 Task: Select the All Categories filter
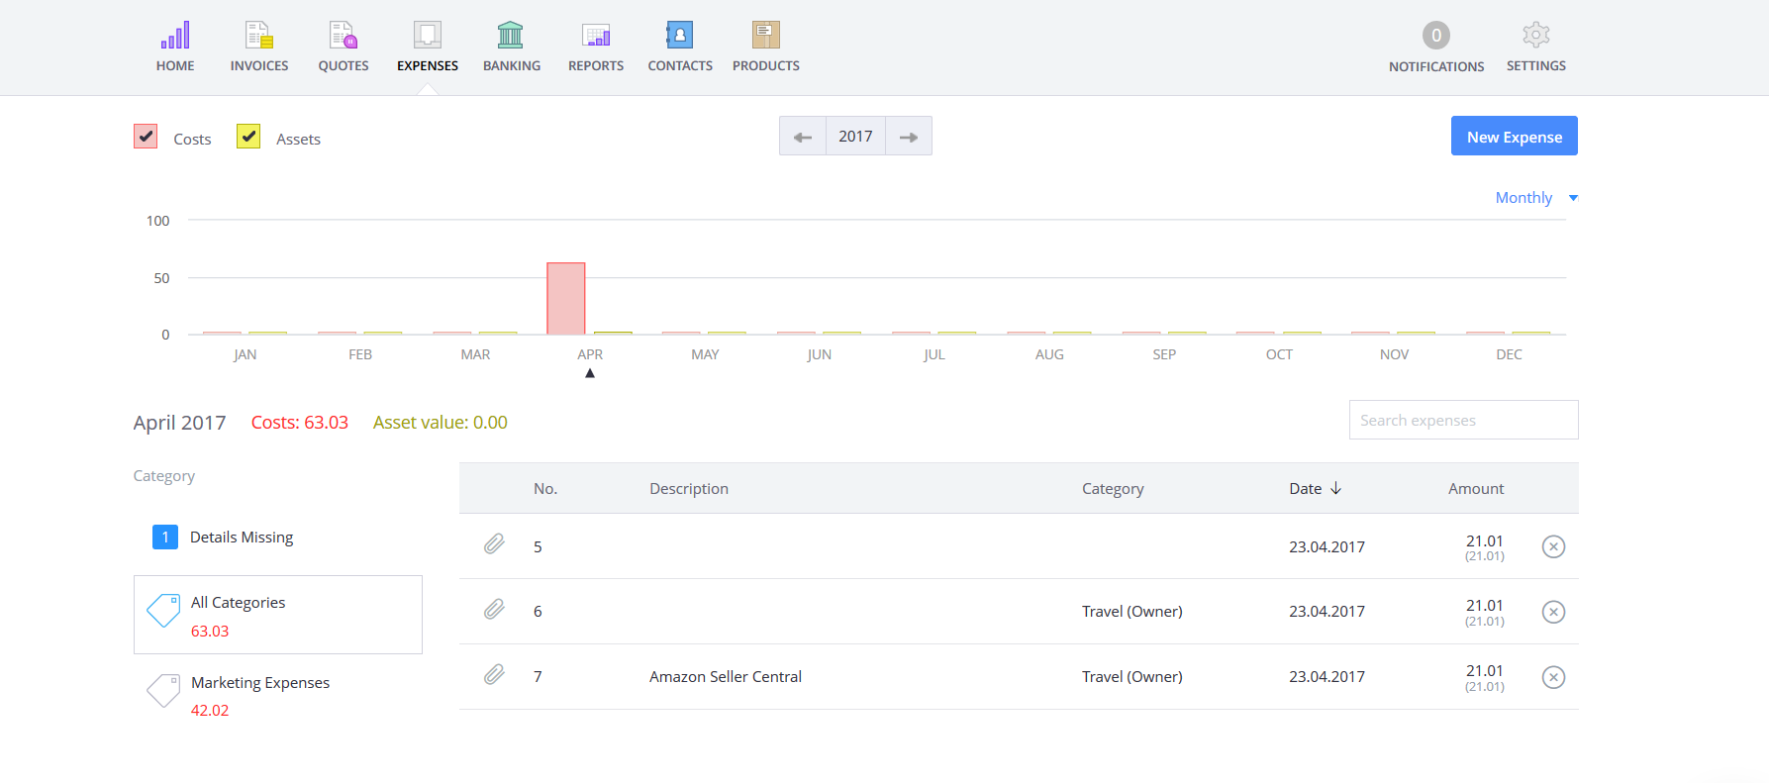[x=278, y=615]
